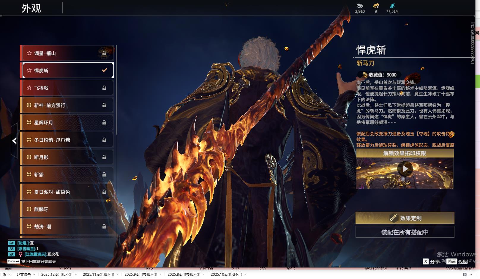The width and height of the screenshot is (480, 279).
Task: Click the 江流霜满天 player name in chat
Action: tap(35, 254)
